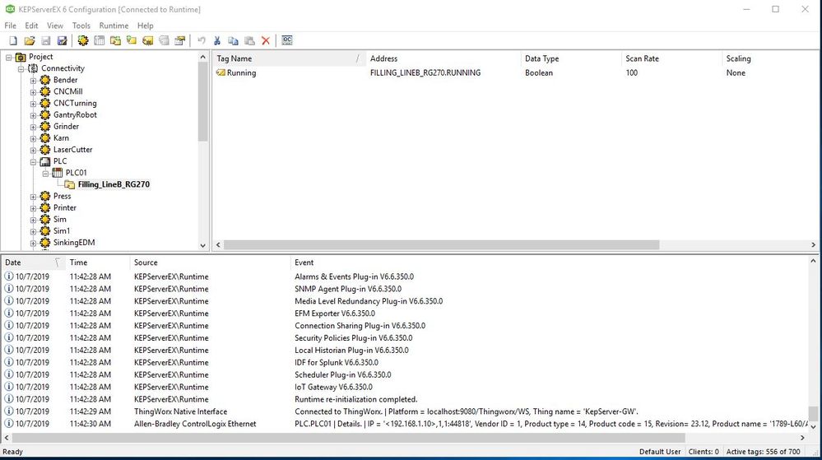
Task: Click the Copy toolbar icon
Action: [234, 40]
